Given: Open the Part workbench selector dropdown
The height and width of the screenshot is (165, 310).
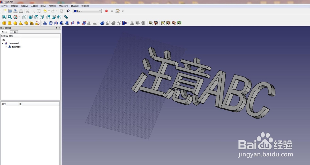Looking at the screenshot, I should click(87, 11).
